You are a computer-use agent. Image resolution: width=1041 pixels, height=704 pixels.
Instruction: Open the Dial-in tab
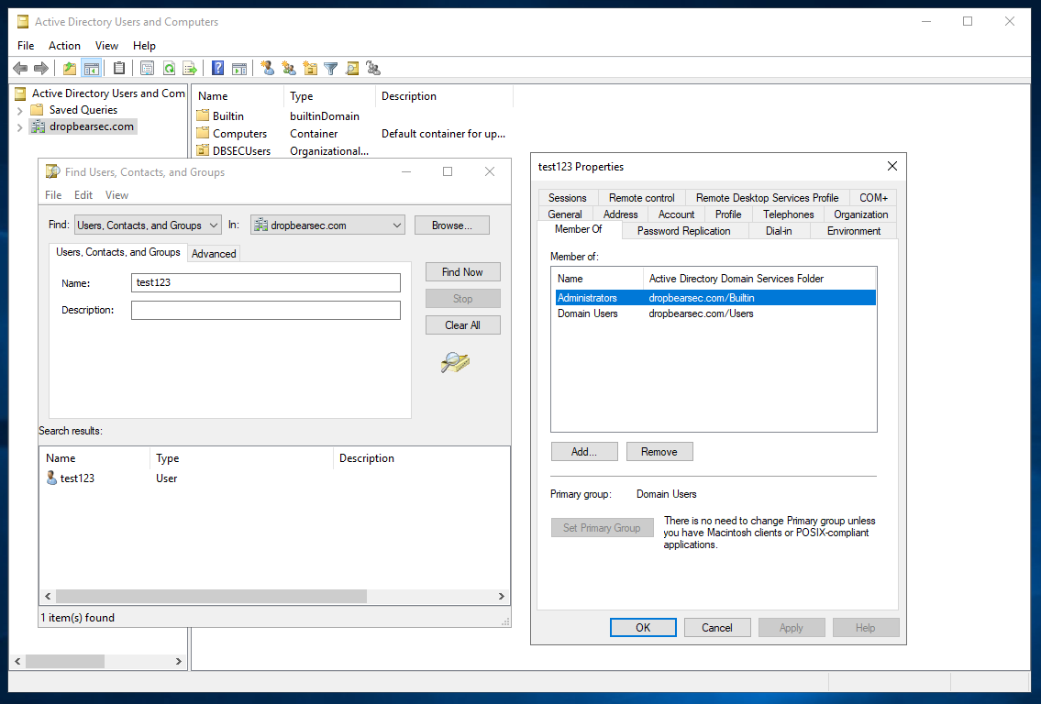pyautogui.click(x=779, y=231)
